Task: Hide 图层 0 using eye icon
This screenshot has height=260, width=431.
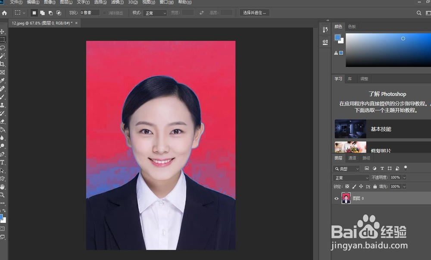Action: coord(337,198)
